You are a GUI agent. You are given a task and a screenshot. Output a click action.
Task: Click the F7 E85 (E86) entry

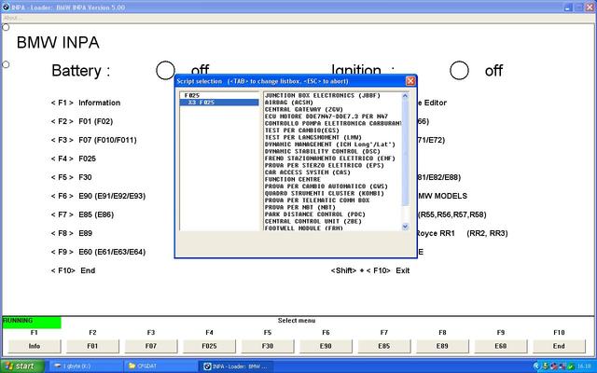82,214
